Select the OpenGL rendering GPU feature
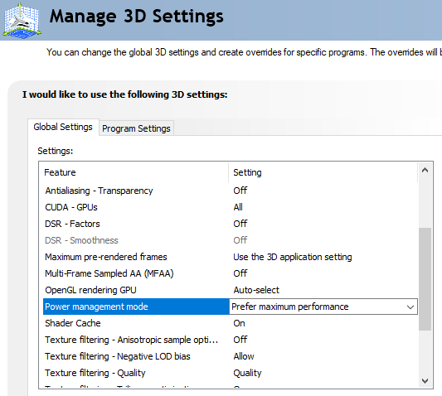The width and height of the screenshot is (442, 396). point(90,290)
